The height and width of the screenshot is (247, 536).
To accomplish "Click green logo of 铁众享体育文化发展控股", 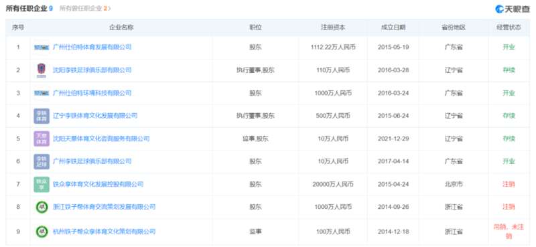I will coord(42,185).
